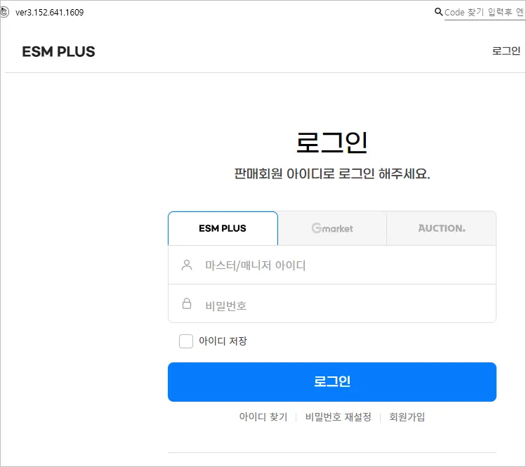
Task: Click the 비밀번호 input field
Action: [332, 303]
